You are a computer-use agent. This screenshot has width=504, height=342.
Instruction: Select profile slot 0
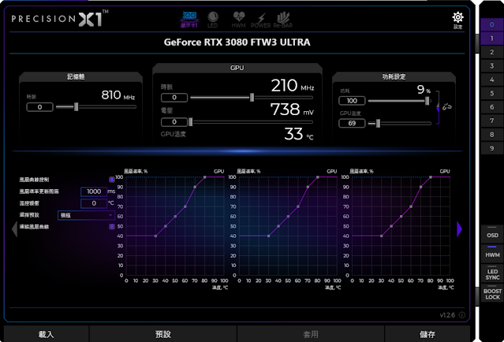[492, 24]
